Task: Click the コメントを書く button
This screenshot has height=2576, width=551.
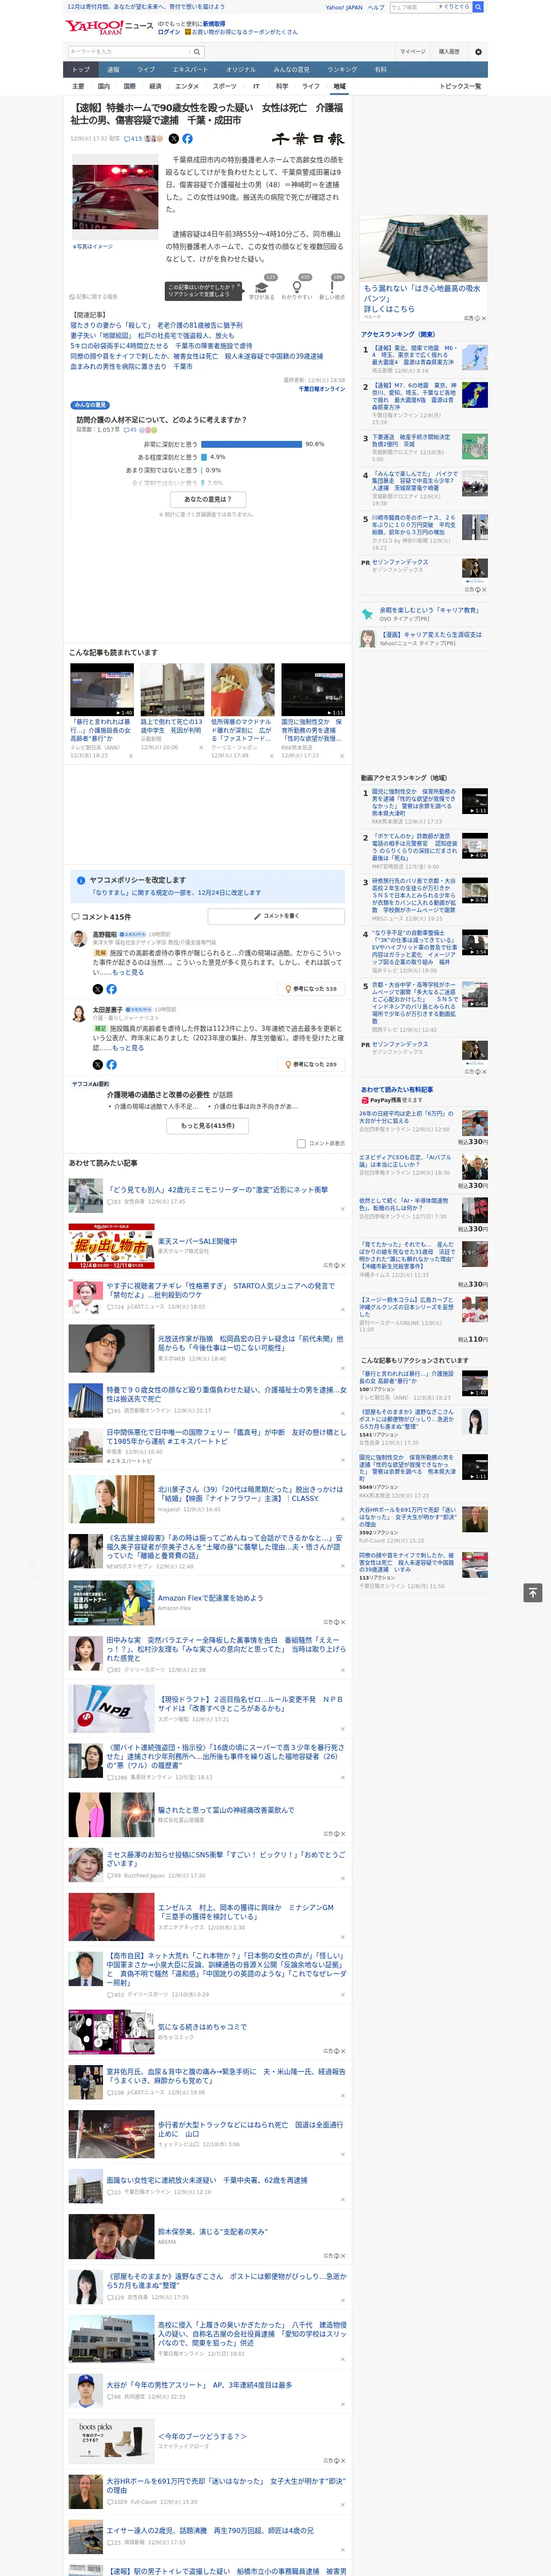Action: point(276,916)
